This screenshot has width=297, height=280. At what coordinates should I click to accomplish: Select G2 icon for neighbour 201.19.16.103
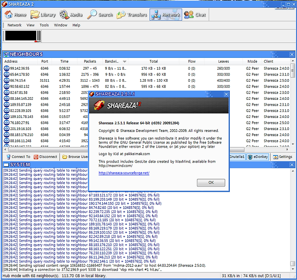[x=7, y=129]
